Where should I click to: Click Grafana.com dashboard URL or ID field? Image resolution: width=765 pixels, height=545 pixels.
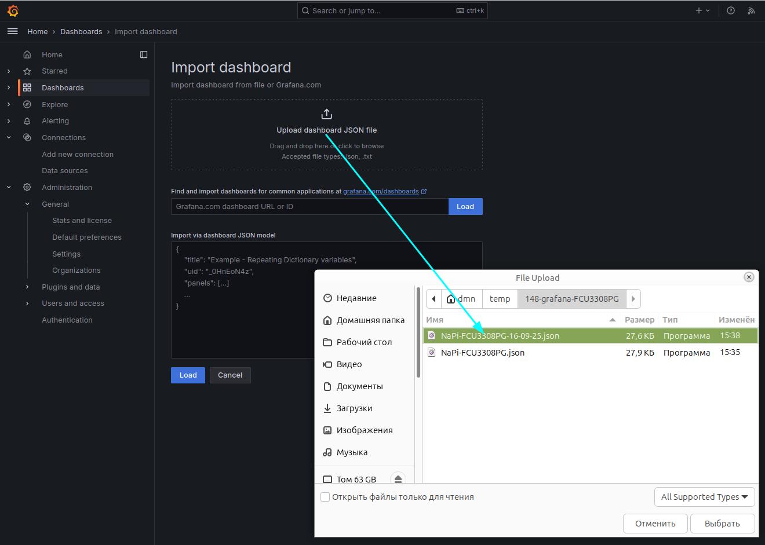pyautogui.click(x=310, y=207)
